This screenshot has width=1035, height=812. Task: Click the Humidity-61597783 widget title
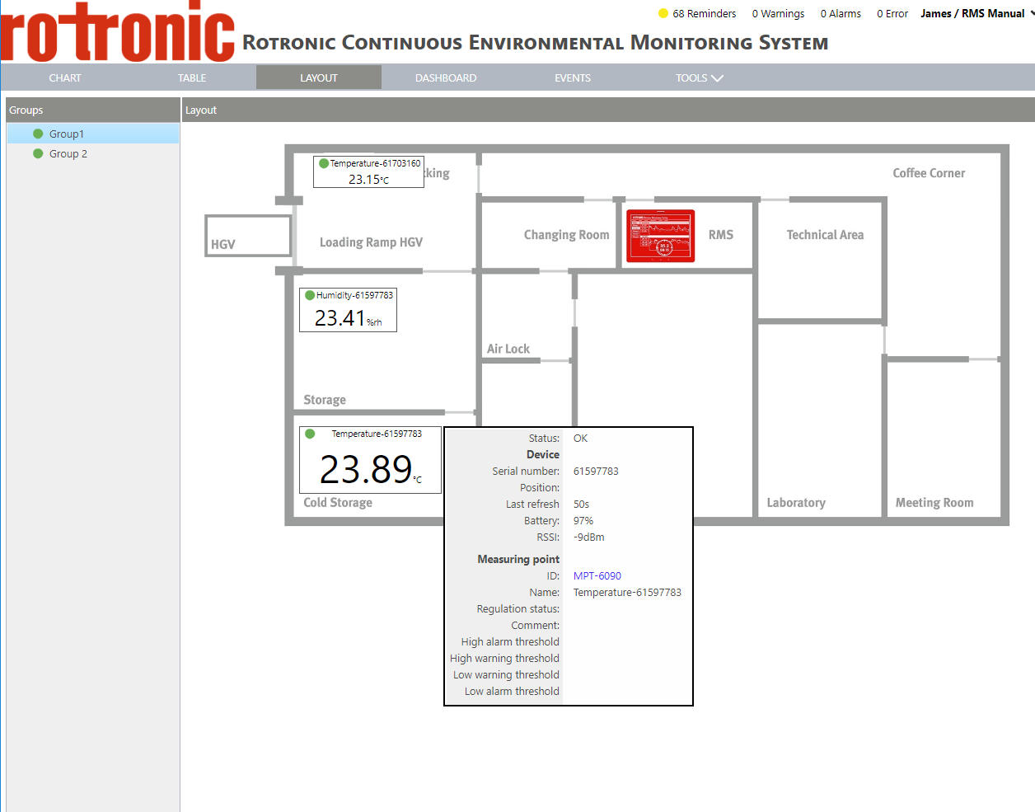click(x=354, y=295)
